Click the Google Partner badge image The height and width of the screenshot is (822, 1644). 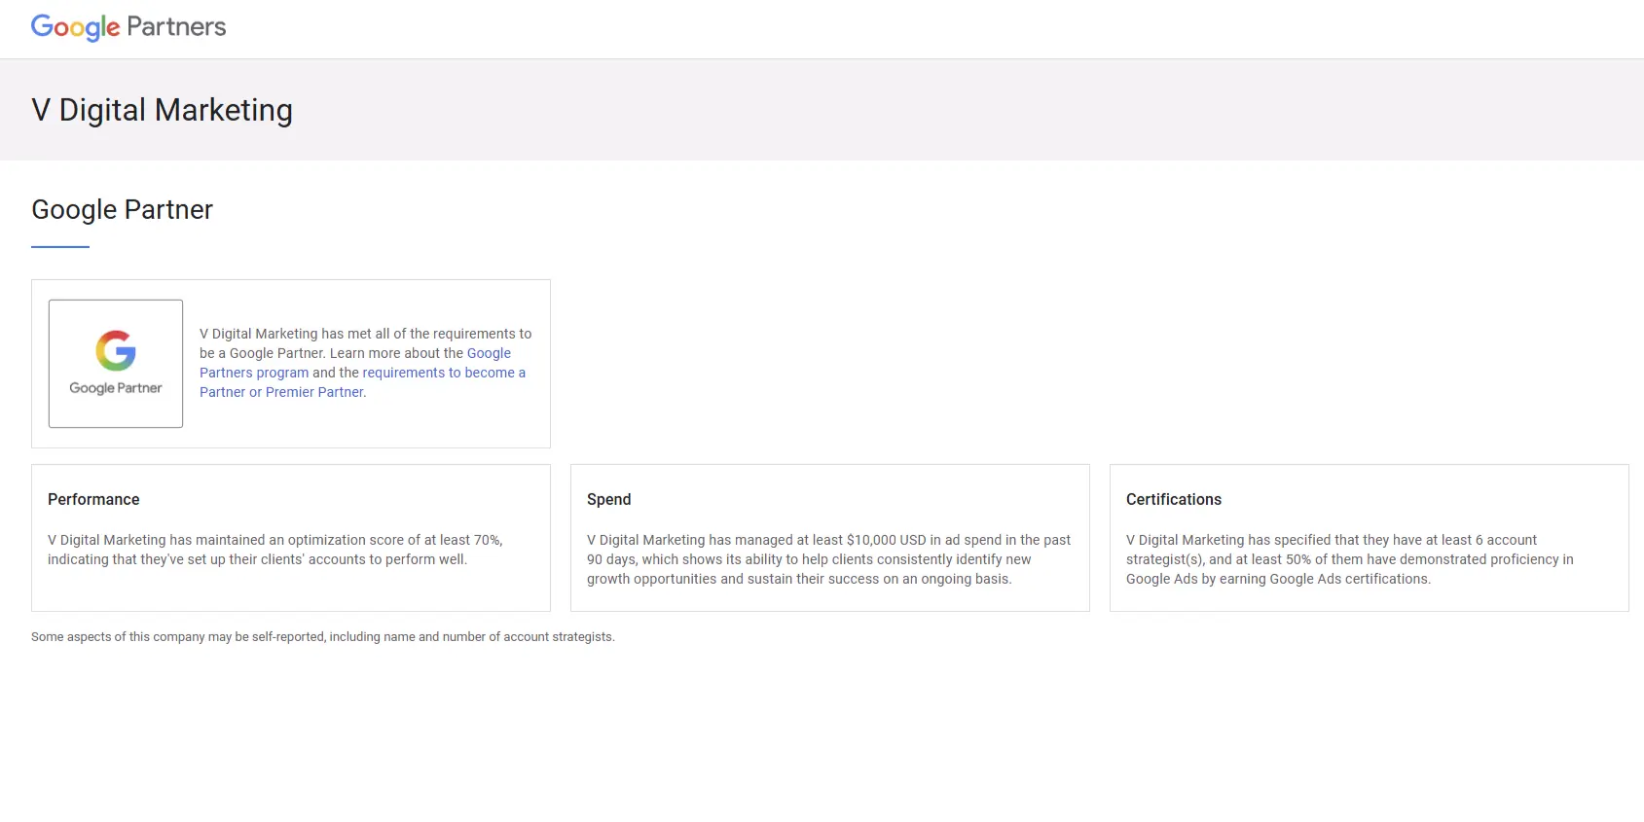pos(116,364)
